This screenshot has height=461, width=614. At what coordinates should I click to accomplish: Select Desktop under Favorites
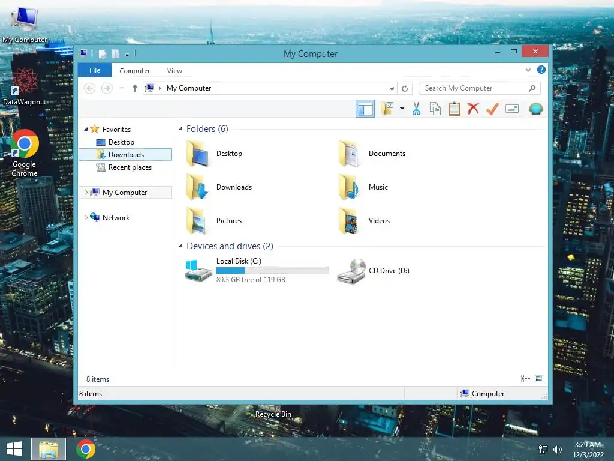click(121, 142)
